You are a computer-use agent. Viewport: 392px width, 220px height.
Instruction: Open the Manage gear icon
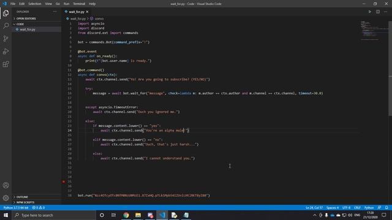pyautogui.click(x=6, y=198)
